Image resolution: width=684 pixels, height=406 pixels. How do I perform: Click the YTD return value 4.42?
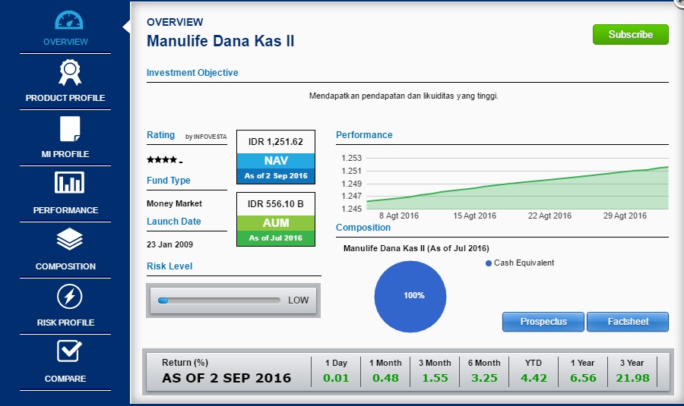click(534, 378)
